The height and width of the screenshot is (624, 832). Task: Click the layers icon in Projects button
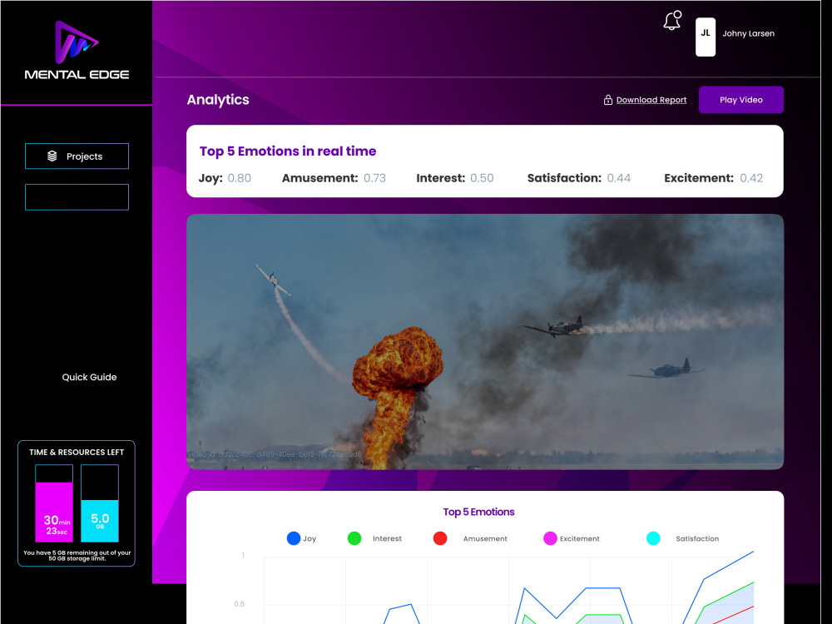[x=52, y=156]
